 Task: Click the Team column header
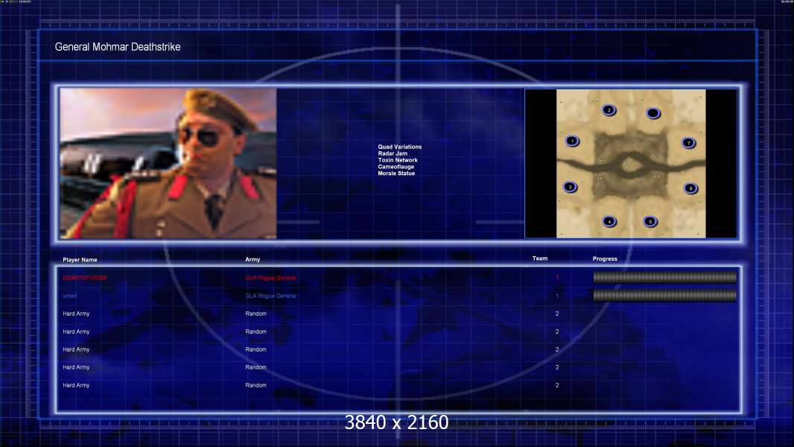click(x=540, y=259)
